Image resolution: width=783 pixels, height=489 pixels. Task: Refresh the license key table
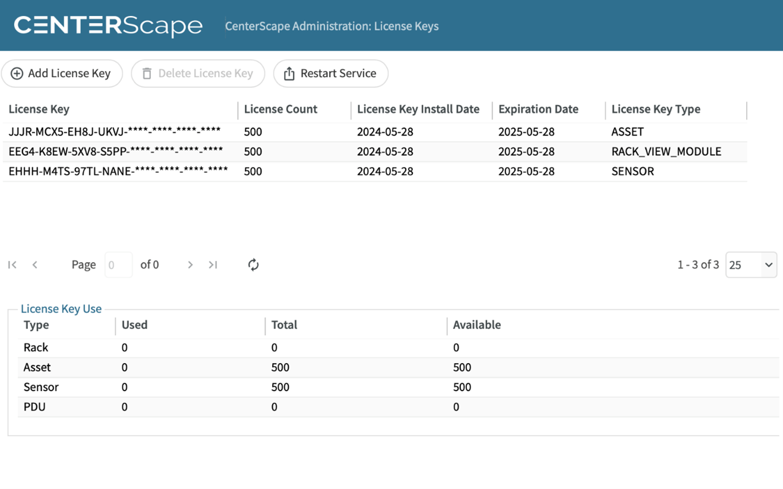[x=253, y=265]
